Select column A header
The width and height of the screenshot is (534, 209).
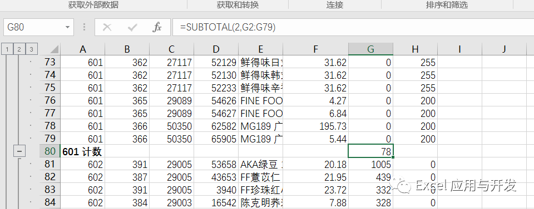(x=83, y=49)
